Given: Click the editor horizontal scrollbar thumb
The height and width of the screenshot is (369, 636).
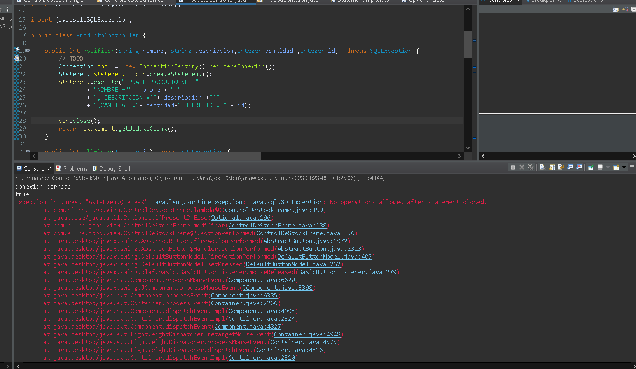Looking at the screenshot, I should [149, 156].
